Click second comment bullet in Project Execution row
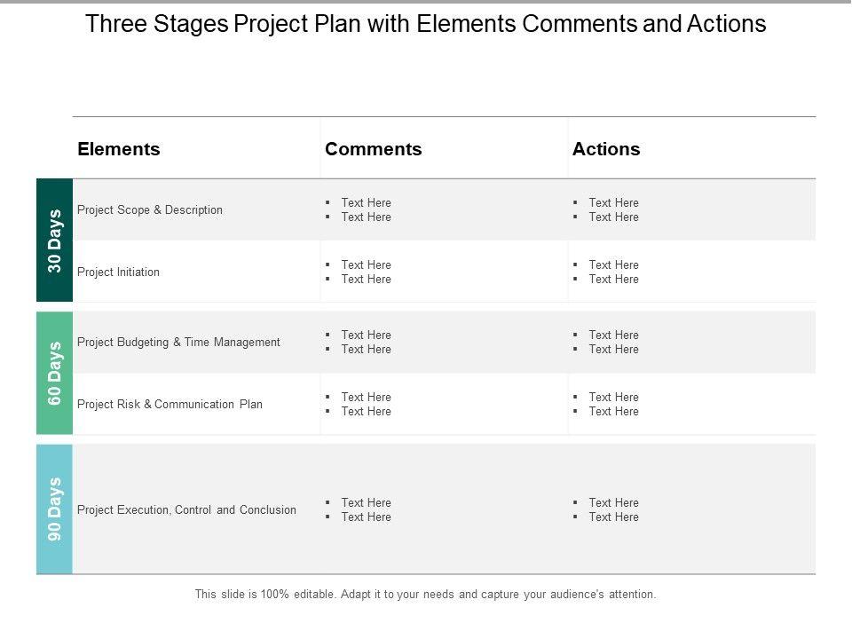The width and height of the screenshot is (852, 639). point(366,517)
